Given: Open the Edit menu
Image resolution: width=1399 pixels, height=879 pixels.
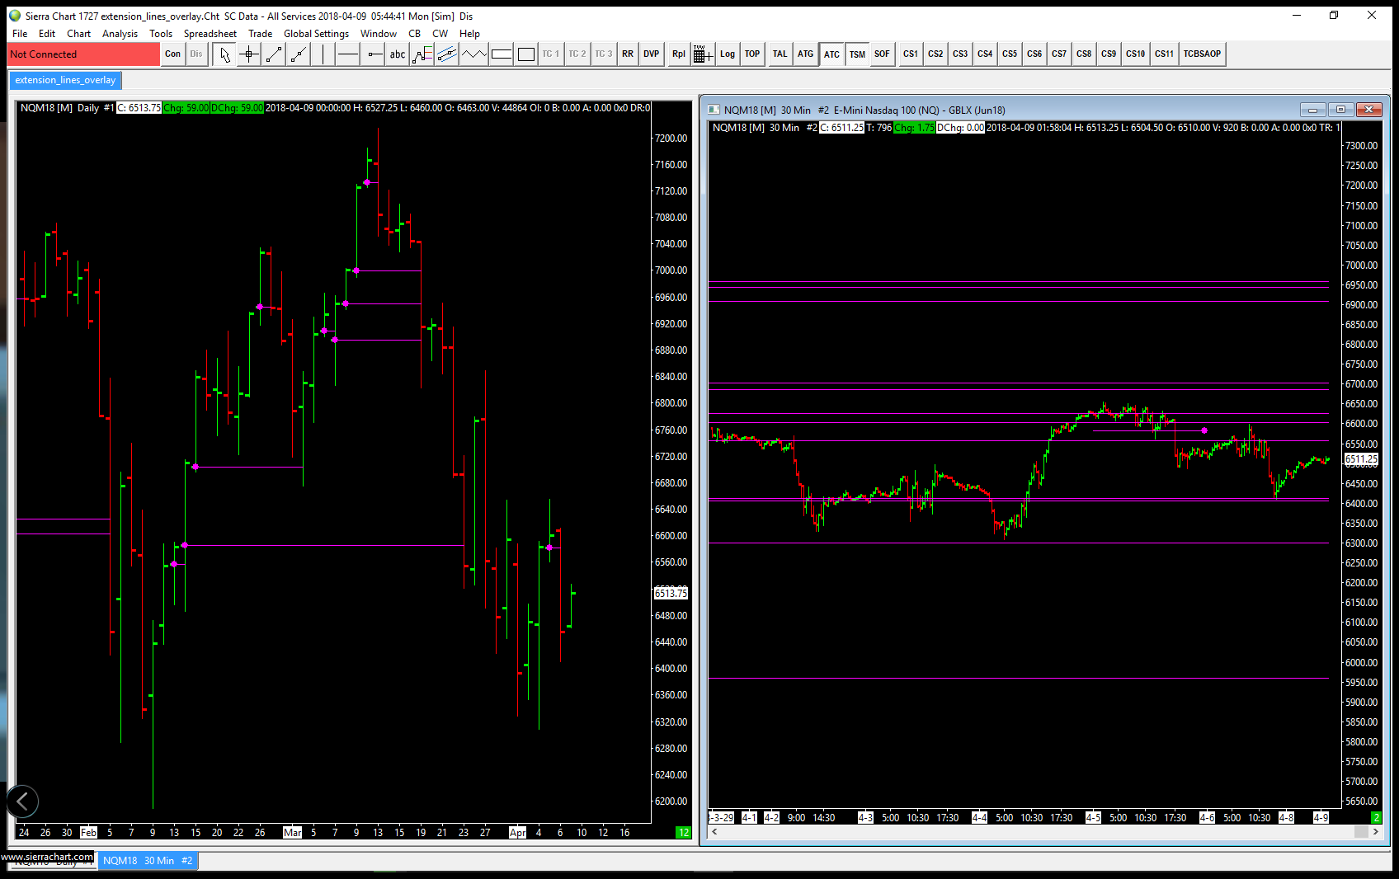Looking at the screenshot, I should pyautogui.click(x=47, y=34).
